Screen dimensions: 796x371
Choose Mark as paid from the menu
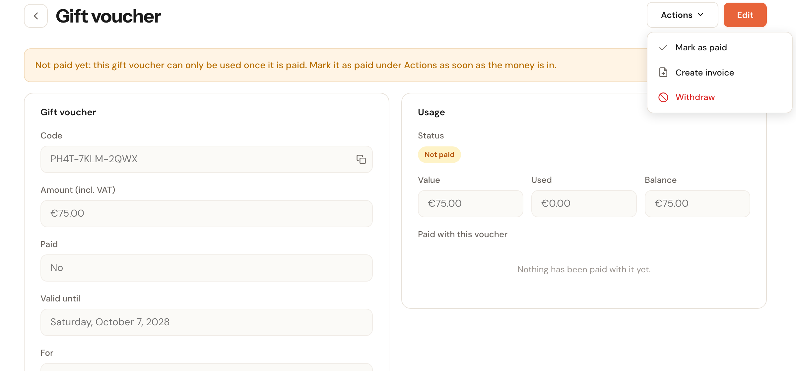tap(719, 48)
